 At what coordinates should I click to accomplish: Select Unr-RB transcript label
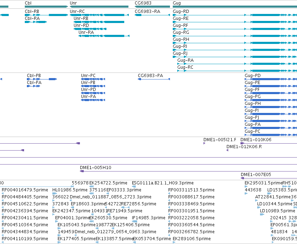(x=81, y=18)
